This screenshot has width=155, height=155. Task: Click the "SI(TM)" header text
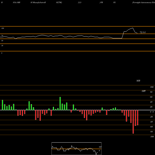point(59,2)
